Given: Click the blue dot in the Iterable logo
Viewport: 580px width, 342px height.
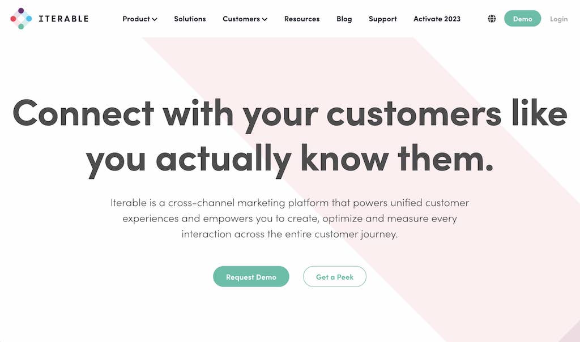Looking at the screenshot, I should (x=29, y=18).
